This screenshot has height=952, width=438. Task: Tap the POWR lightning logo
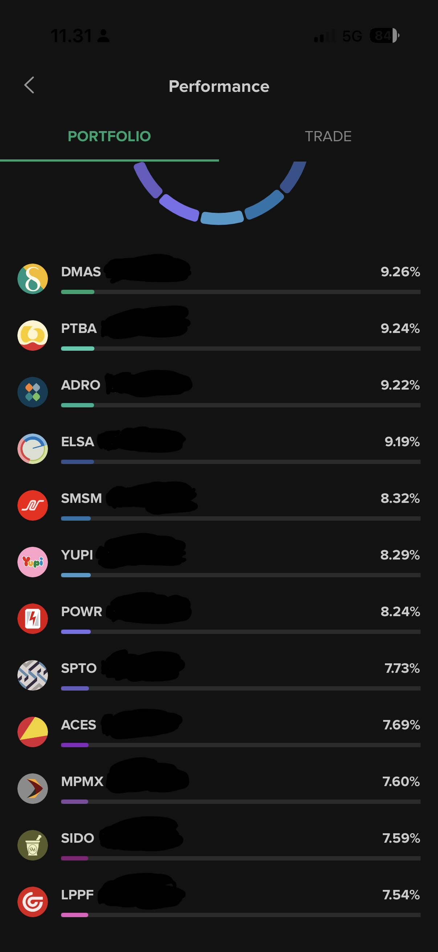click(33, 618)
